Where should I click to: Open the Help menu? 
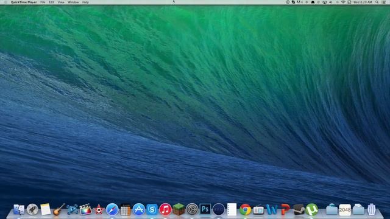(x=85, y=2)
